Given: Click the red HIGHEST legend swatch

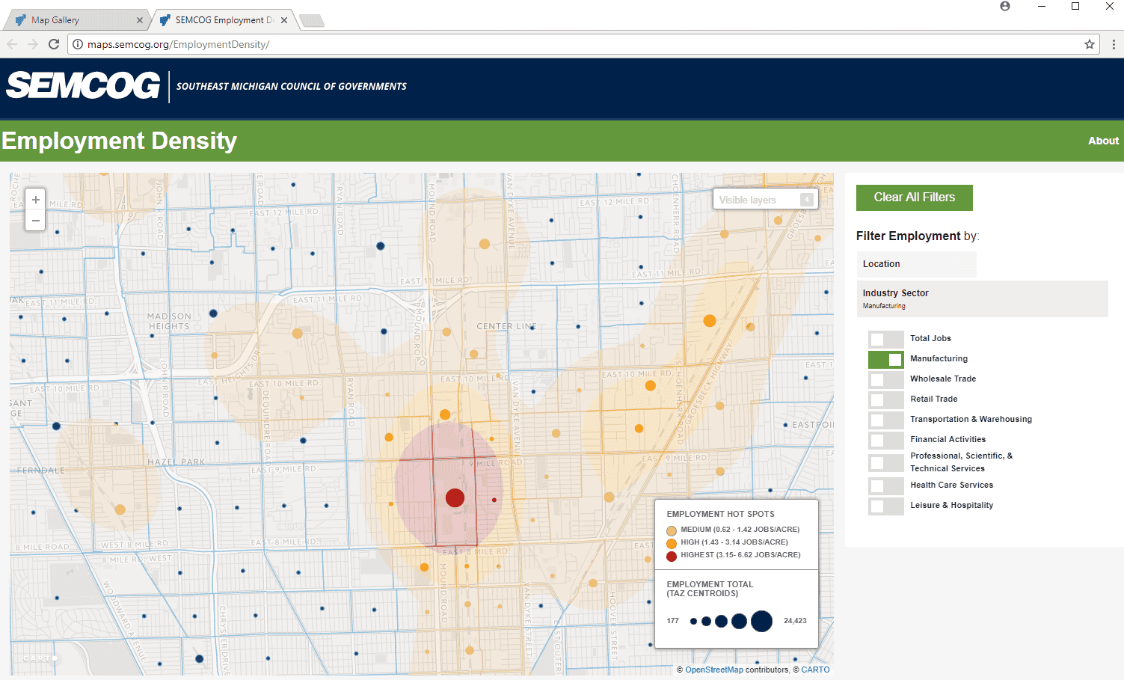Looking at the screenshot, I should tap(671, 555).
